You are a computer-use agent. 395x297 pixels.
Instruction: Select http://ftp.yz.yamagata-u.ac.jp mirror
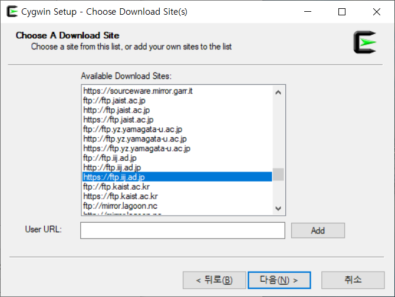(x=177, y=138)
